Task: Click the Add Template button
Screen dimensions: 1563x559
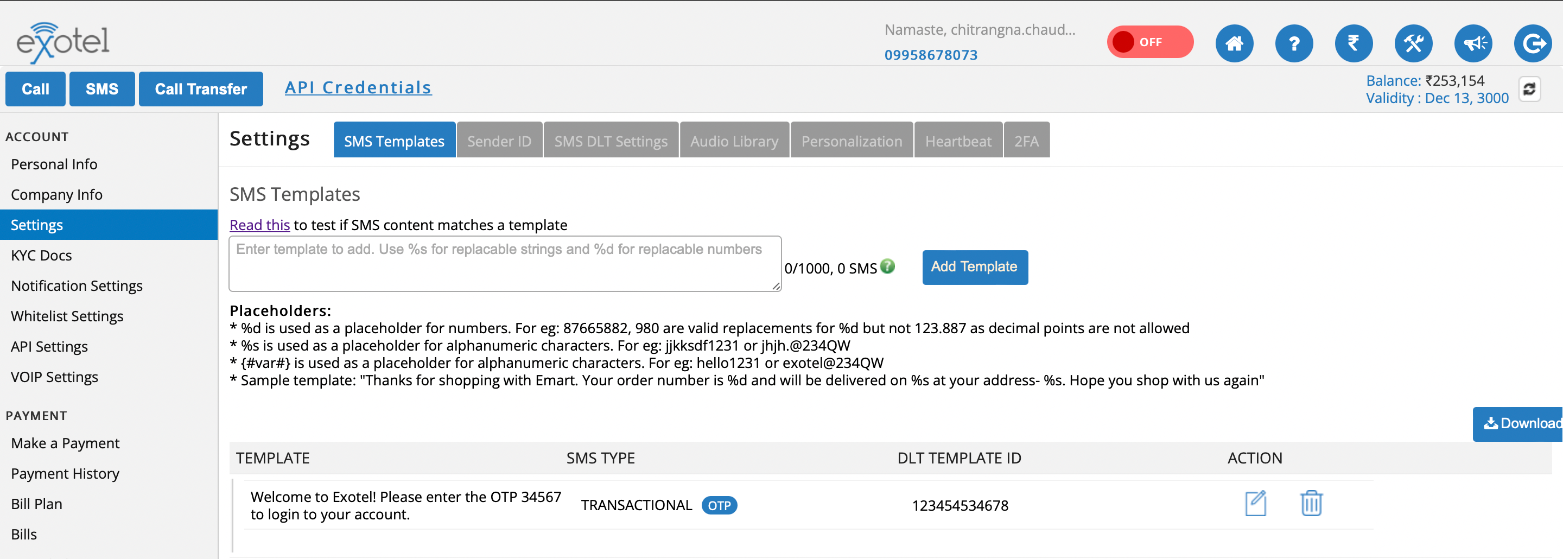Action: (975, 267)
